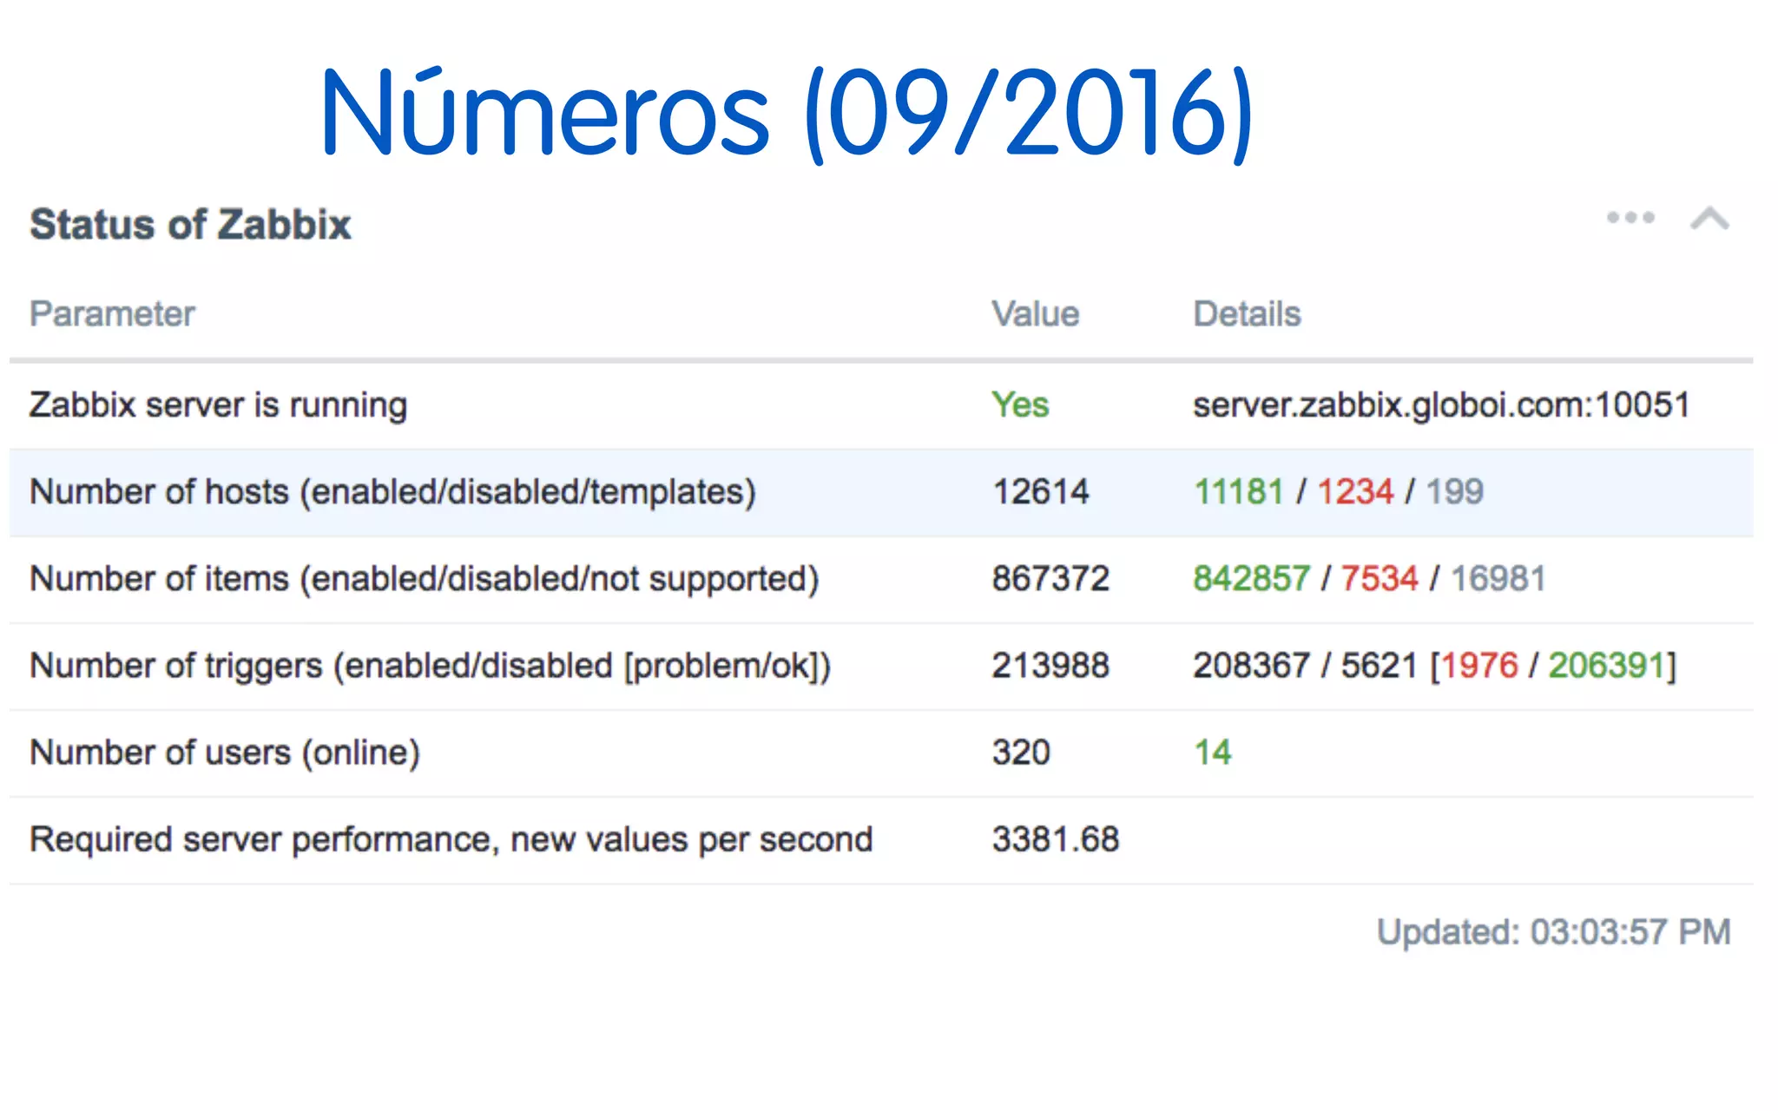Select the Number of hosts row

[392, 492]
